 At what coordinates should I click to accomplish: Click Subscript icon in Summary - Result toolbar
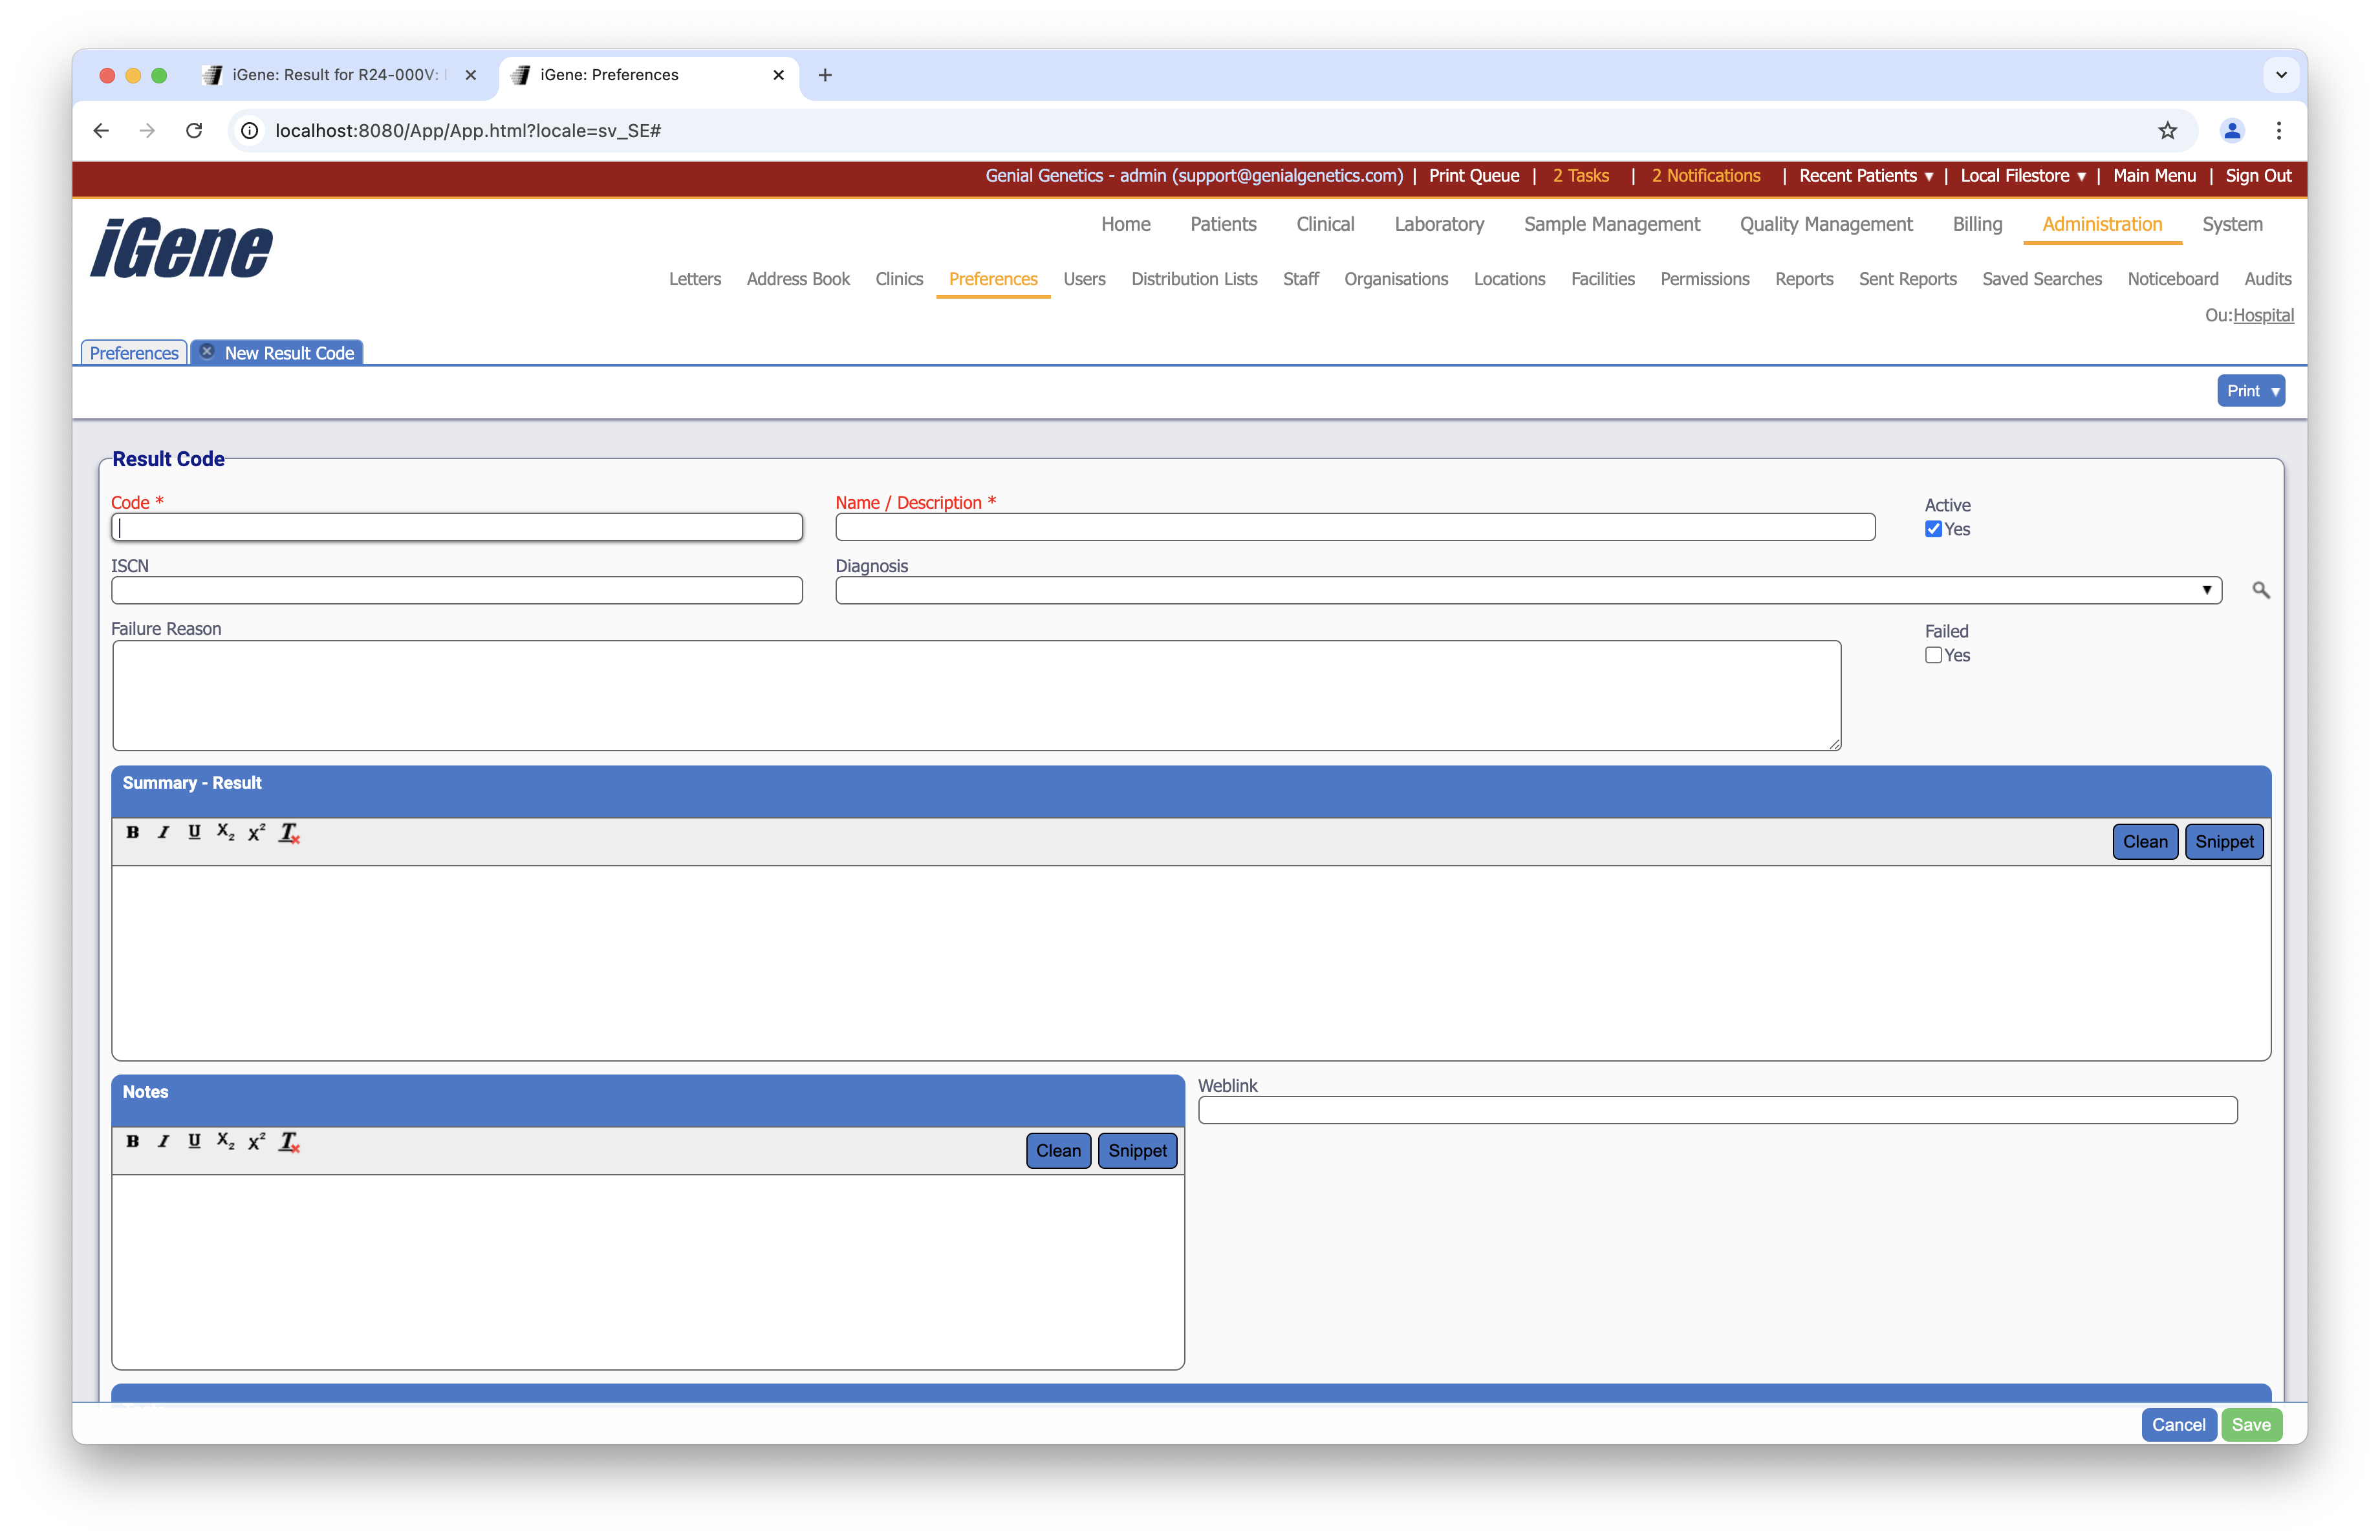click(226, 833)
